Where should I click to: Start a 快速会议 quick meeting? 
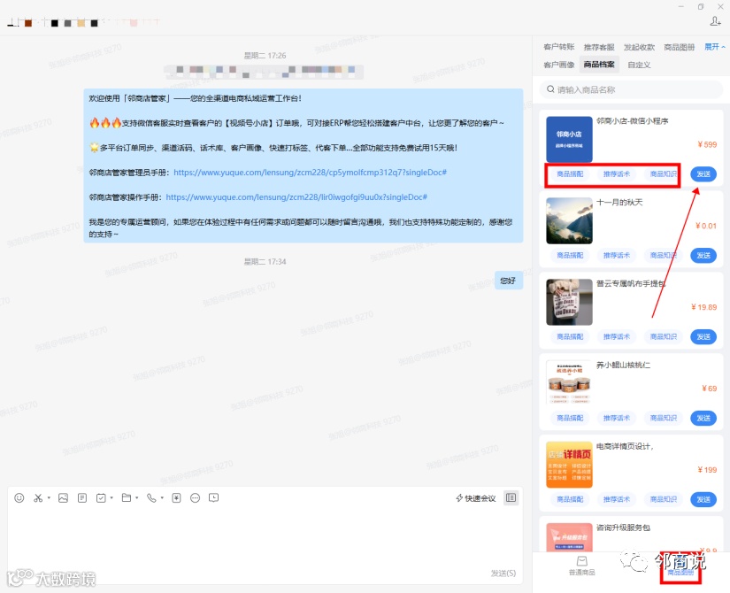[476, 498]
